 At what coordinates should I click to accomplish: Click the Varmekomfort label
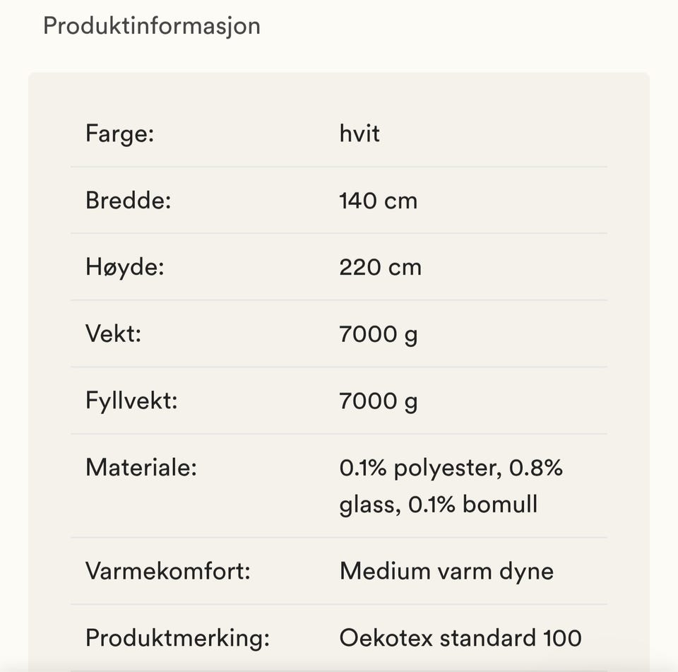[168, 571]
